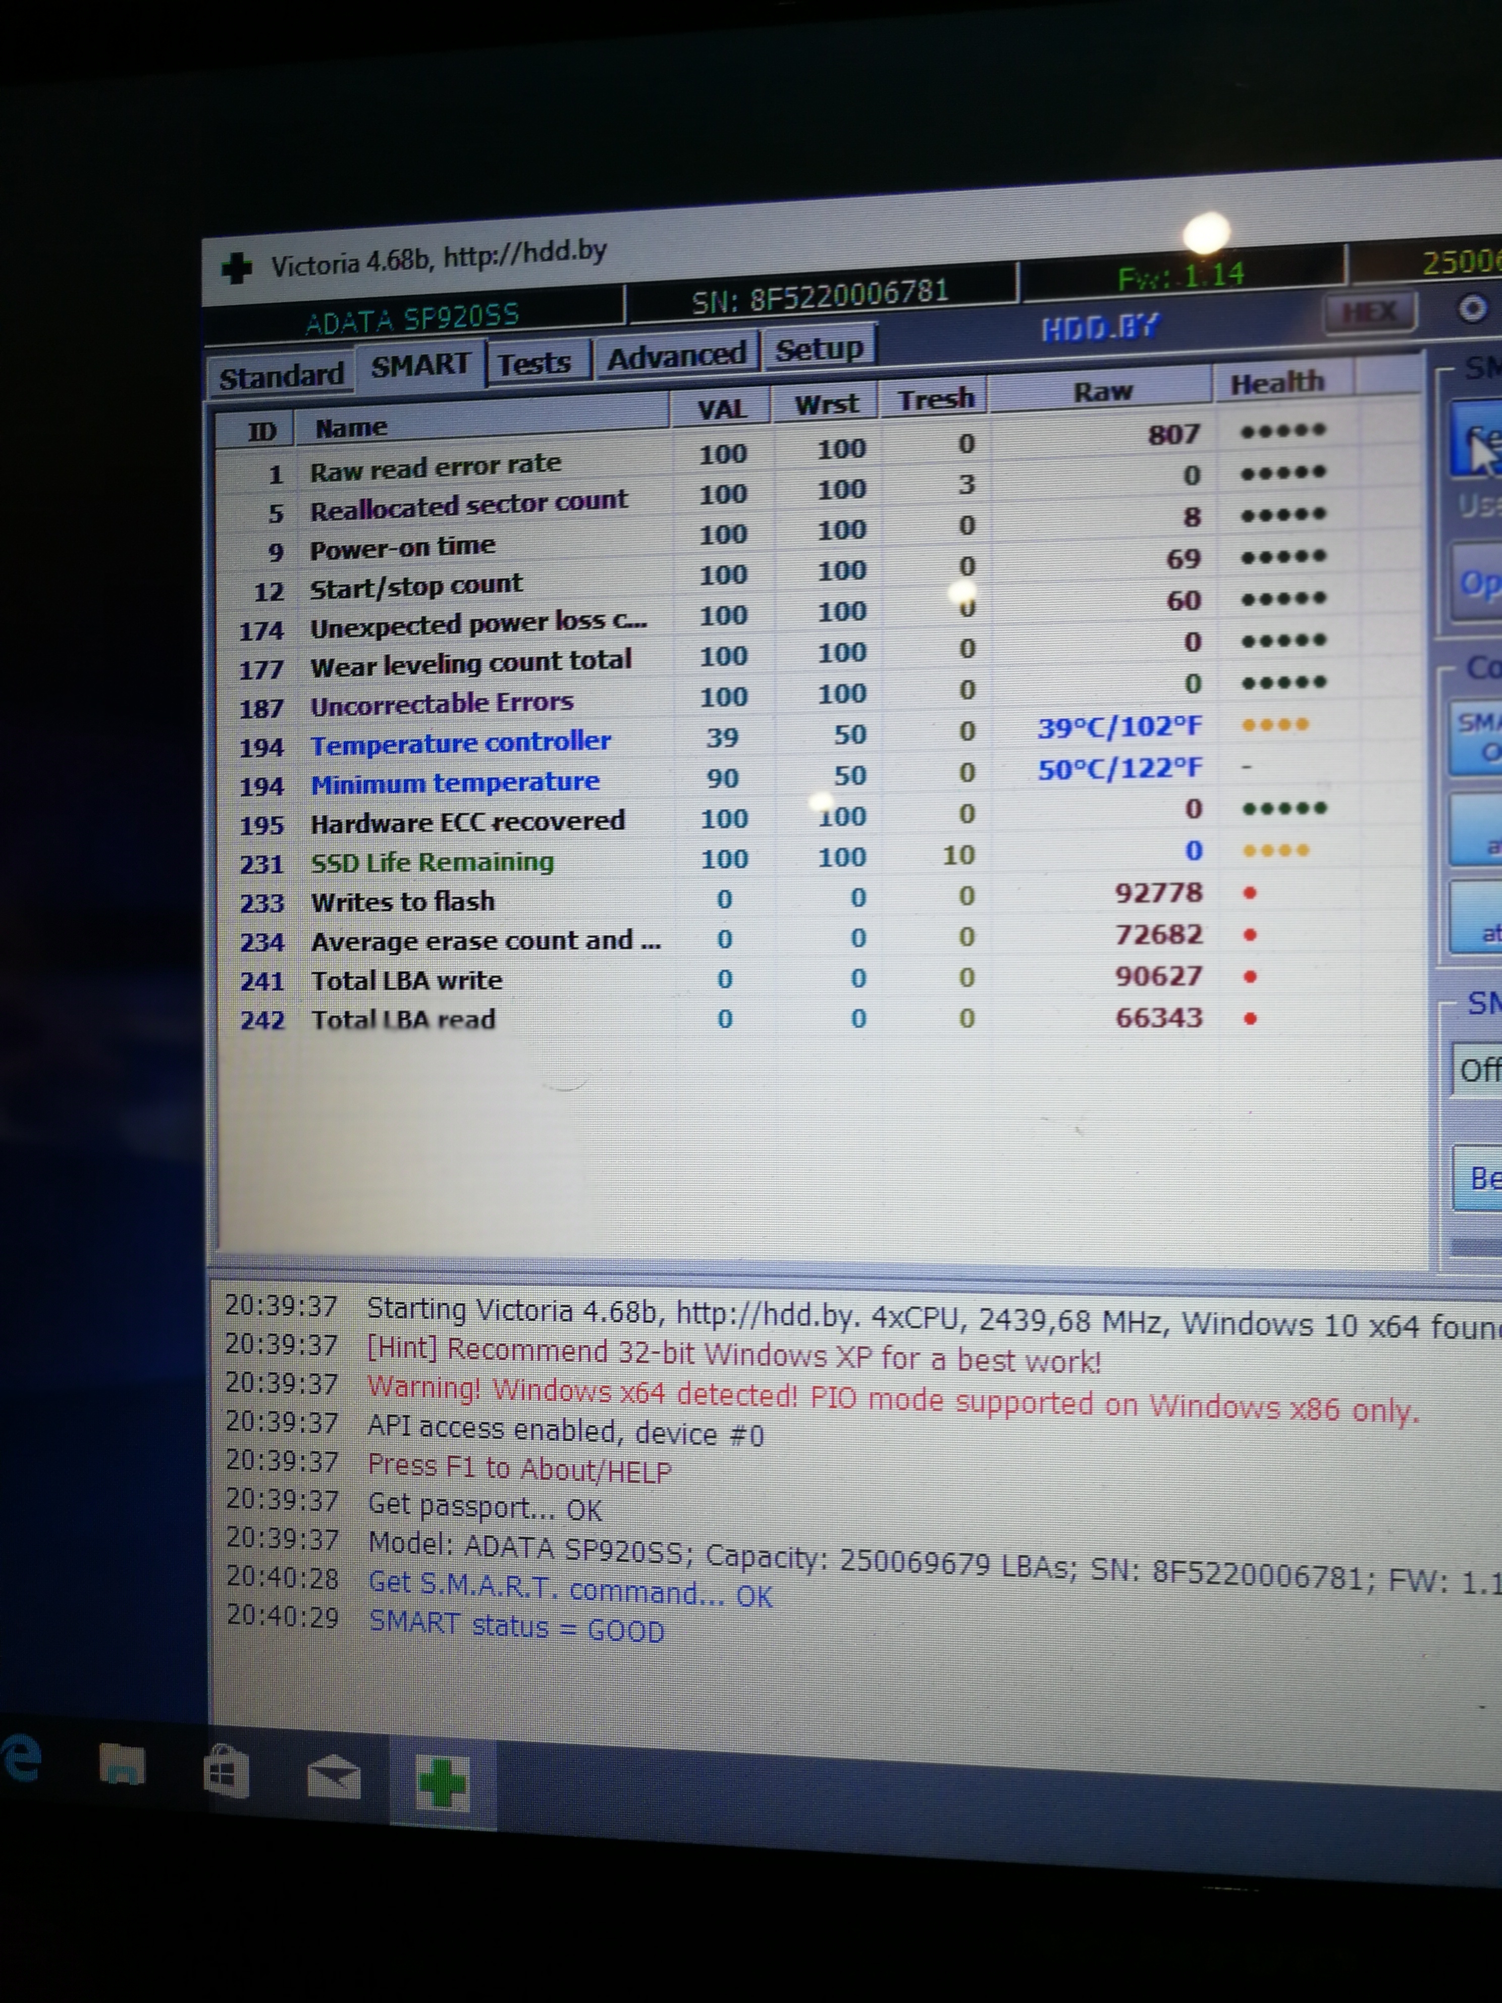The width and height of the screenshot is (1502, 2003).
Task: Click the 39°C/102°F raw temperature value
Action: pyautogui.click(x=1120, y=727)
